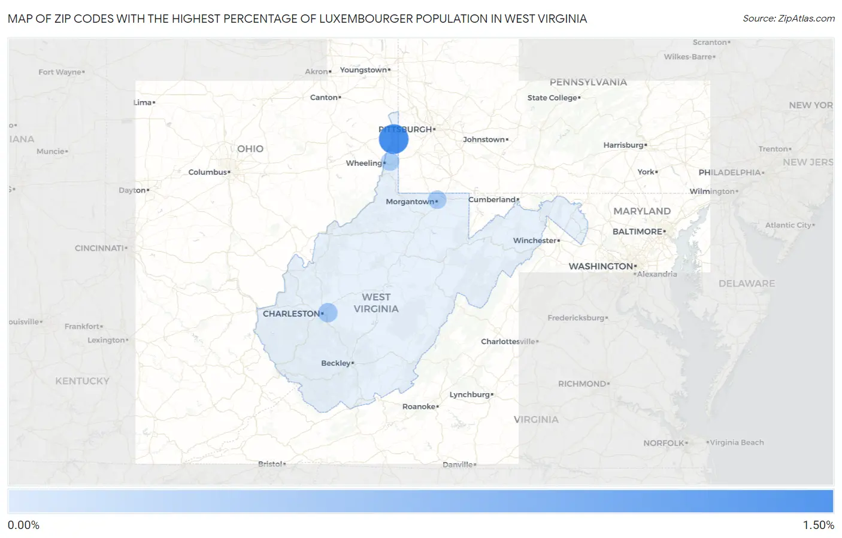Click the York city label

coord(646,172)
